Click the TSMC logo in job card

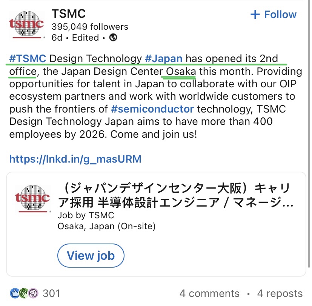[x=32, y=198]
